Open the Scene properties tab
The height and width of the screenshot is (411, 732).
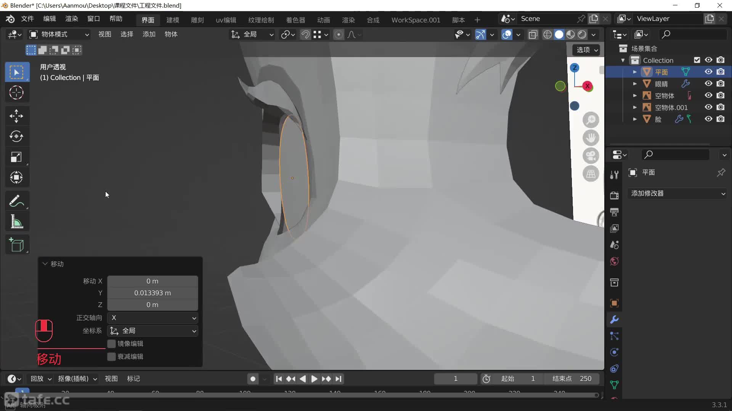tap(614, 245)
